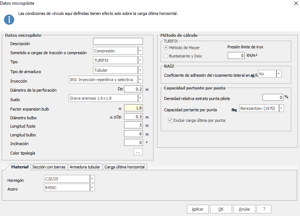
Task: Switch to the Armadura tubular tab
Action: [85, 167]
